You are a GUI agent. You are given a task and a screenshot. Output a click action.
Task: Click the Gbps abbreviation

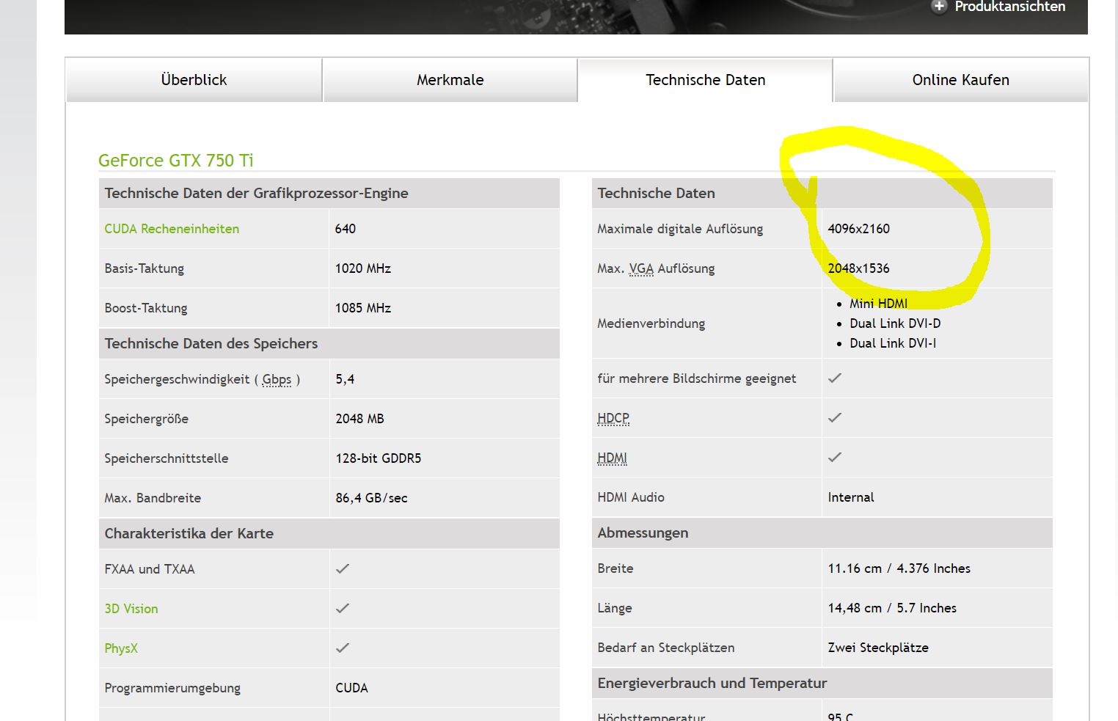[x=277, y=379]
